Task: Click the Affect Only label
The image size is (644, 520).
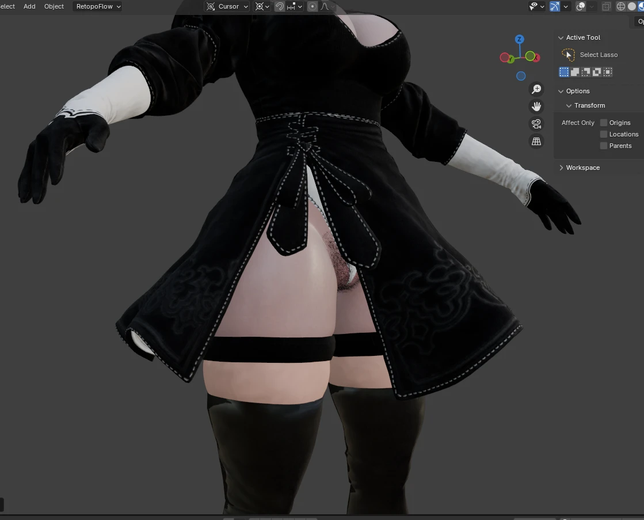Action: pos(578,123)
